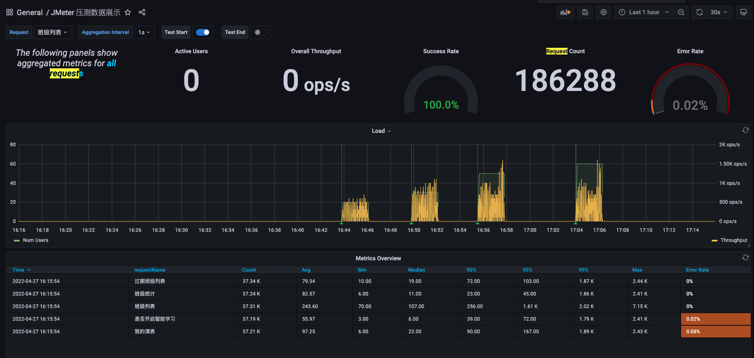
Task: Toggle the Test End switch
Action: pos(261,32)
